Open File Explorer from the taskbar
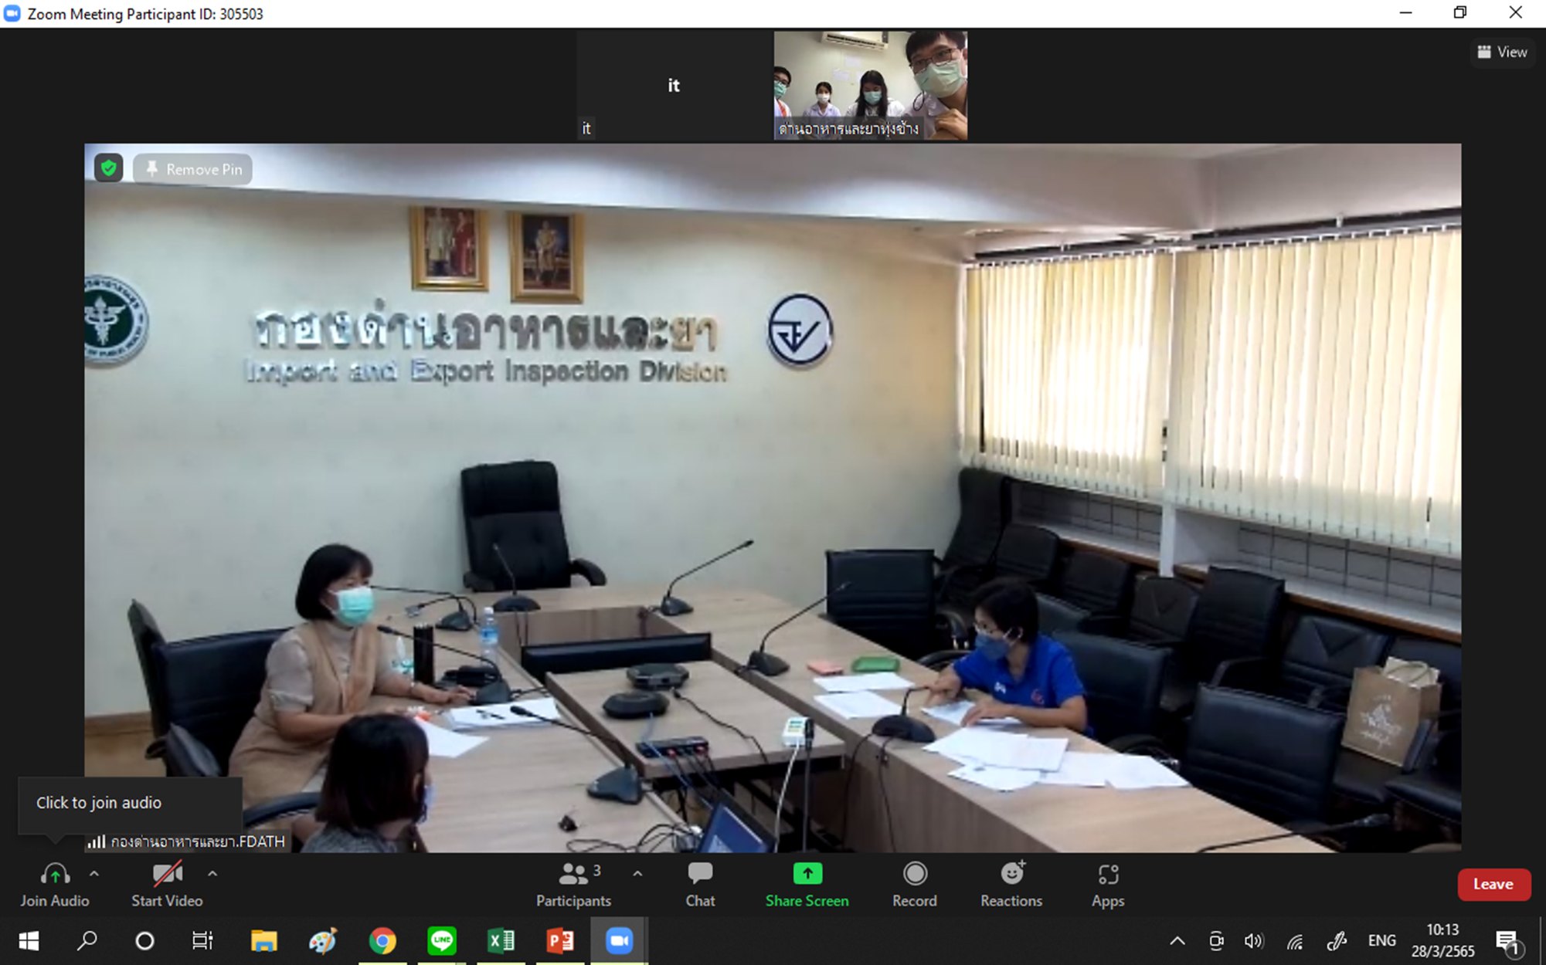The width and height of the screenshot is (1546, 965). tap(263, 941)
